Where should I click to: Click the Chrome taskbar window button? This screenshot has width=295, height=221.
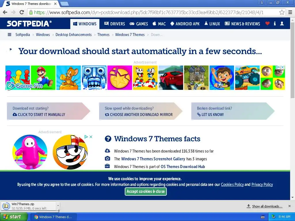click(53, 217)
